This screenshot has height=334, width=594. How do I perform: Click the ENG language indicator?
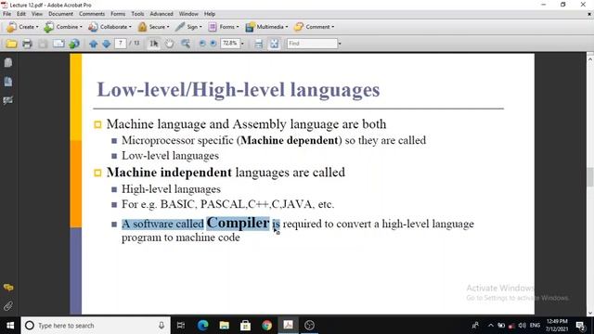pos(535,326)
